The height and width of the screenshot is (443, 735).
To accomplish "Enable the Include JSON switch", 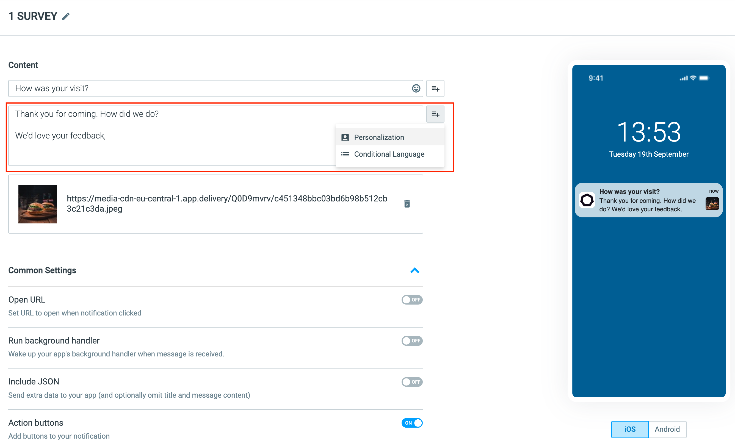I will pos(412,382).
